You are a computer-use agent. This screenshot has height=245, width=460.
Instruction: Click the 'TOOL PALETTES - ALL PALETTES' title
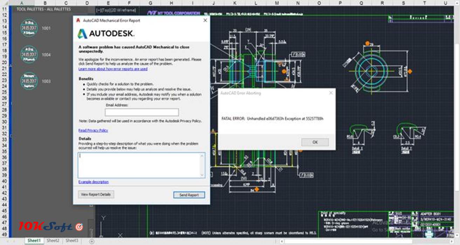click(x=43, y=9)
